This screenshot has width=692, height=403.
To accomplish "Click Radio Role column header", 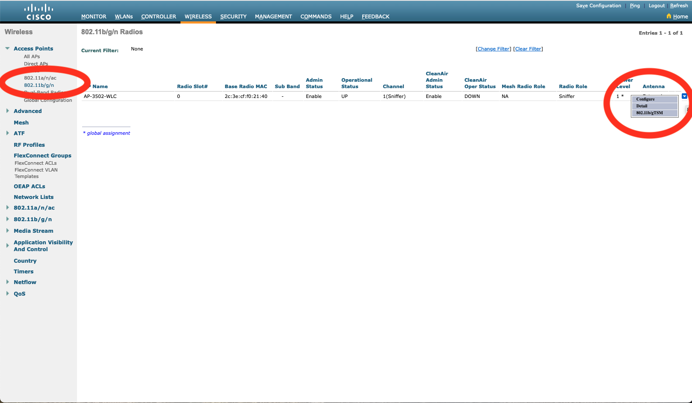I will tap(573, 86).
